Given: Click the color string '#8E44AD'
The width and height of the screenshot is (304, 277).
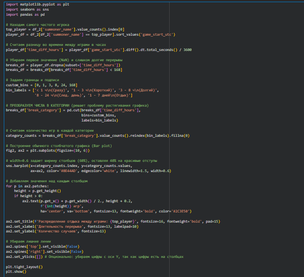Looking at the screenshot, I should click(69, 171).
